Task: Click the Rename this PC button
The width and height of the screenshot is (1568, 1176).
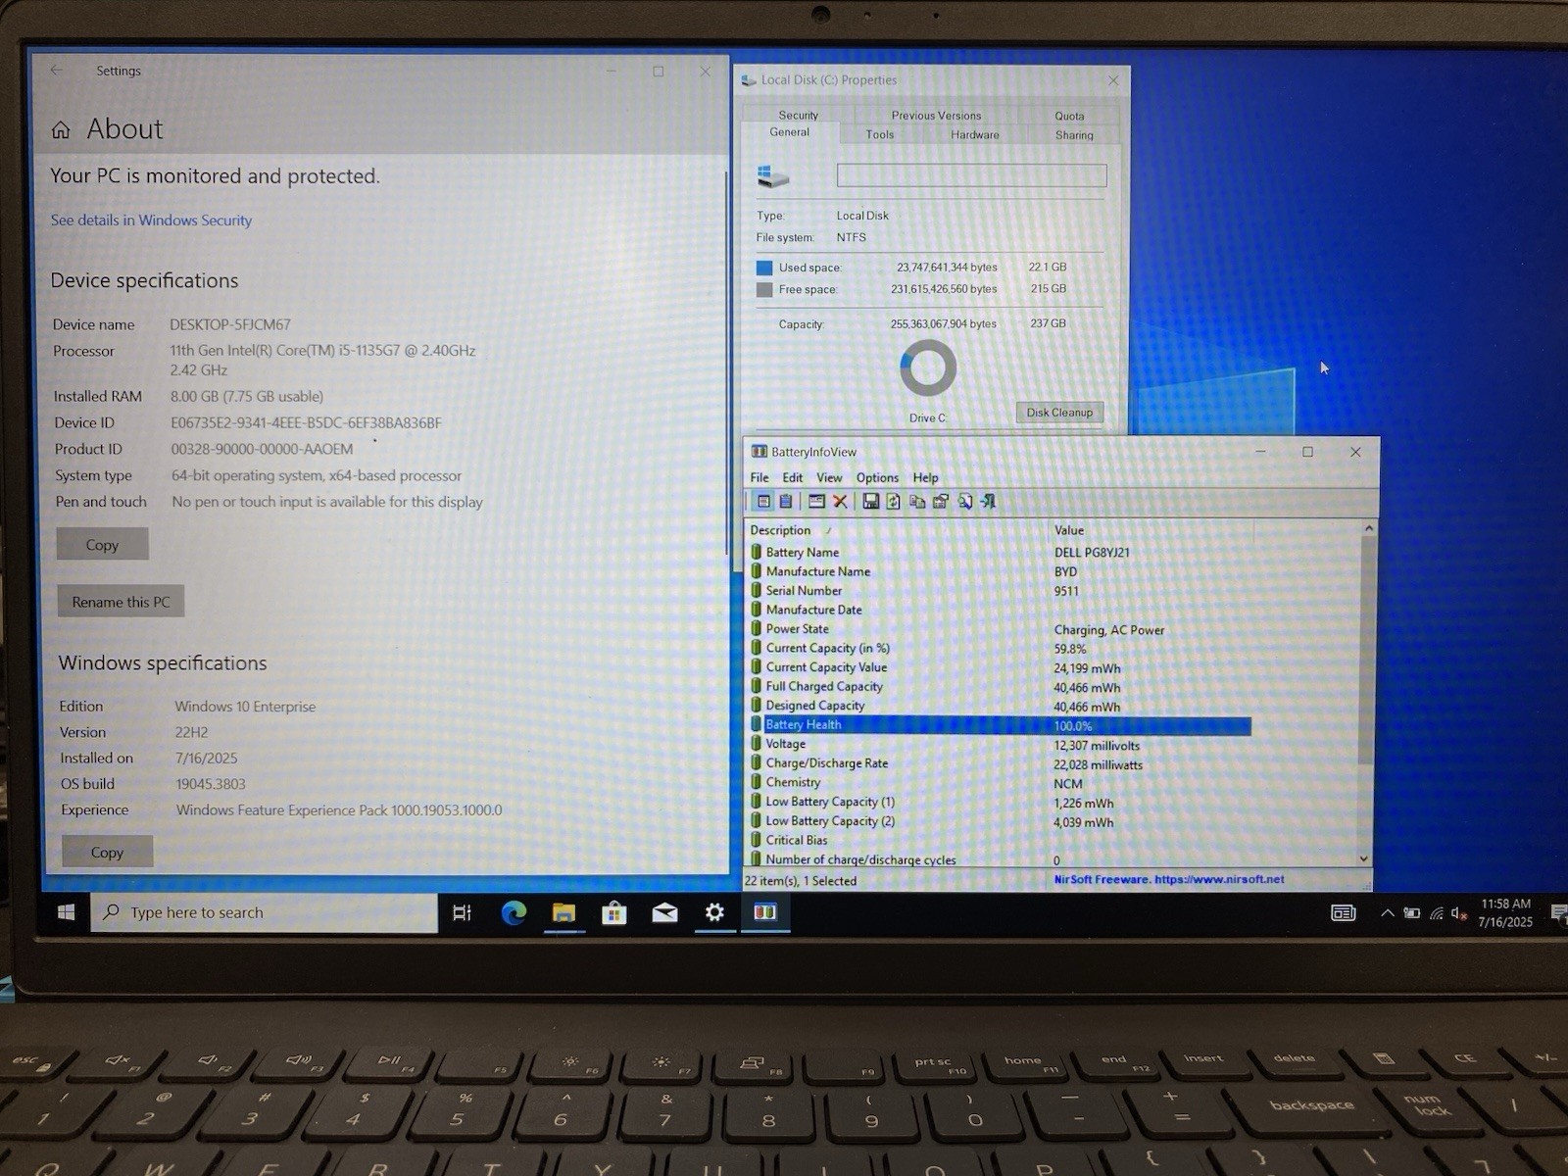Action: (121, 602)
